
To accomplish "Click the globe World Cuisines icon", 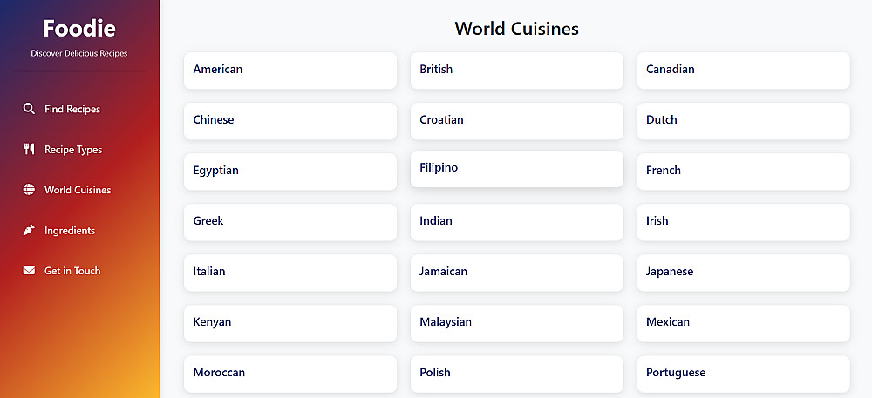I will click(x=29, y=190).
